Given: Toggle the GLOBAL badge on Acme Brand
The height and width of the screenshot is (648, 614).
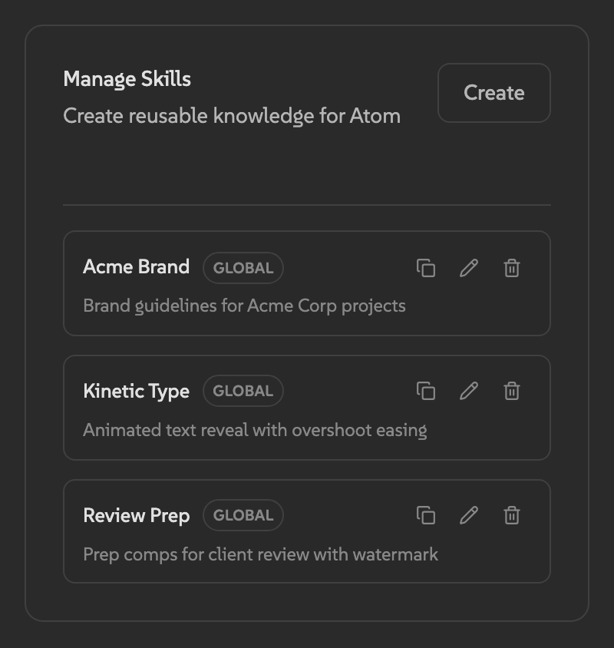Looking at the screenshot, I should 243,268.
